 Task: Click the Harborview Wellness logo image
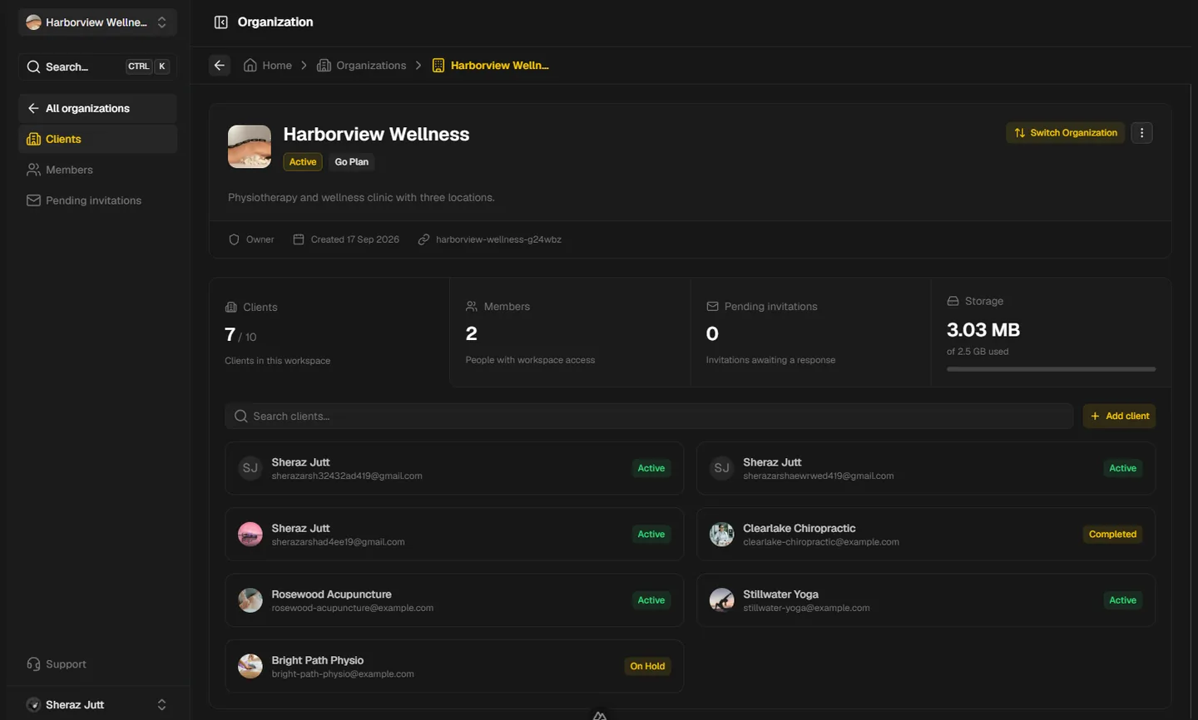pos(250,146)
